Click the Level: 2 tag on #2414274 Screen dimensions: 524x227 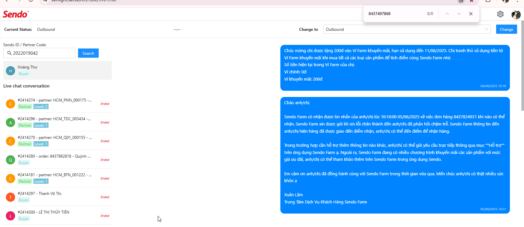[41, 107]
